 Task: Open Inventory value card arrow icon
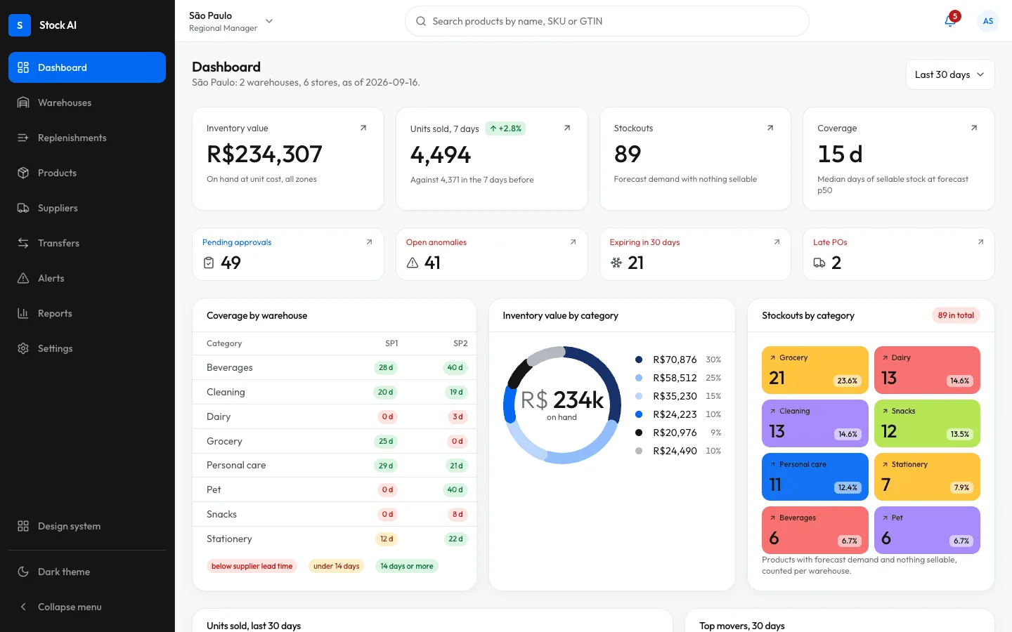(363, 128)
